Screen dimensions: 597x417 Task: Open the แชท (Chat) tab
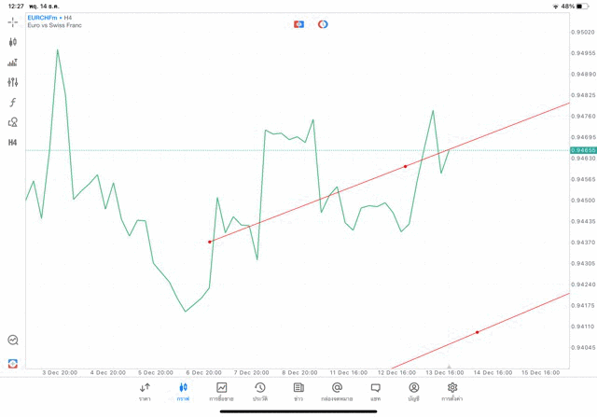click(x=375, y=392)
